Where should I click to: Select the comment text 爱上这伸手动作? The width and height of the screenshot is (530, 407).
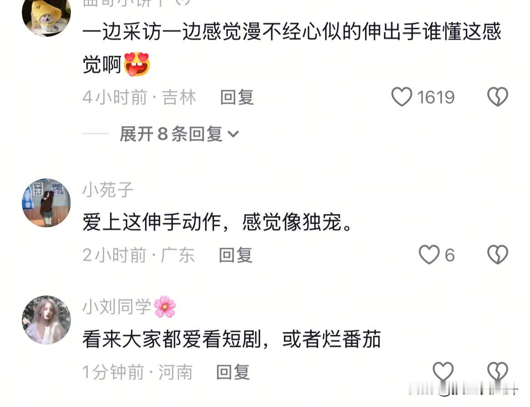coord(152,222)
